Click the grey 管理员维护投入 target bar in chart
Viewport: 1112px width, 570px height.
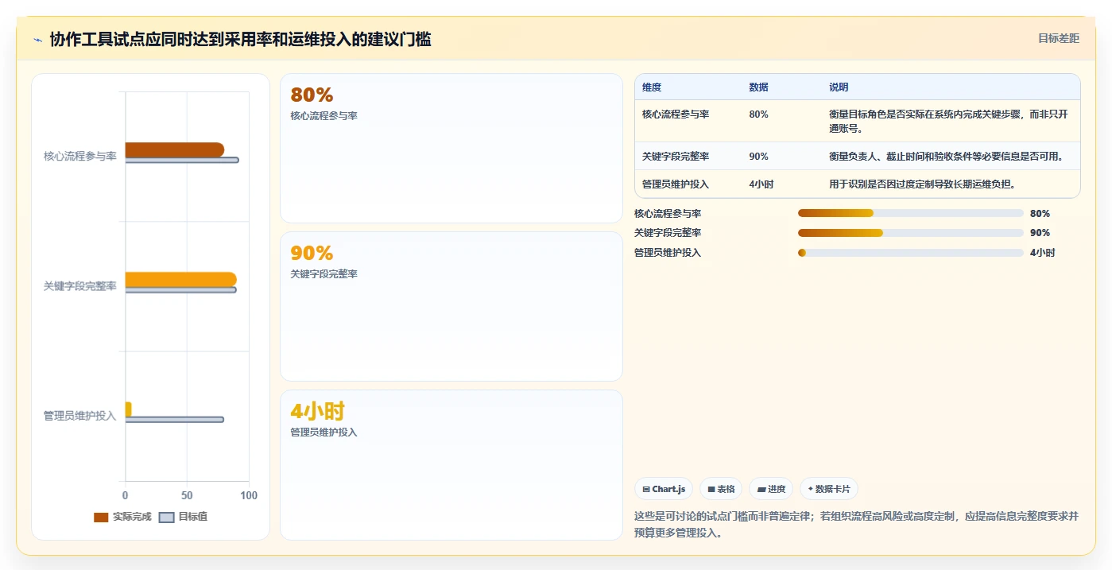tap(174, 420)
